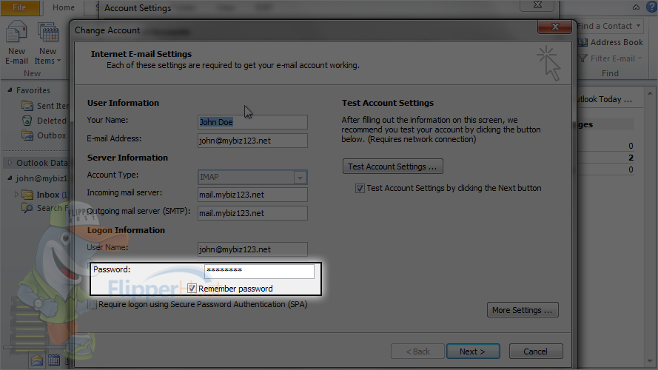Screen dimensions: 658x370
Task: Open the Inbox folder in navigation pane
Action: point(47,195)
